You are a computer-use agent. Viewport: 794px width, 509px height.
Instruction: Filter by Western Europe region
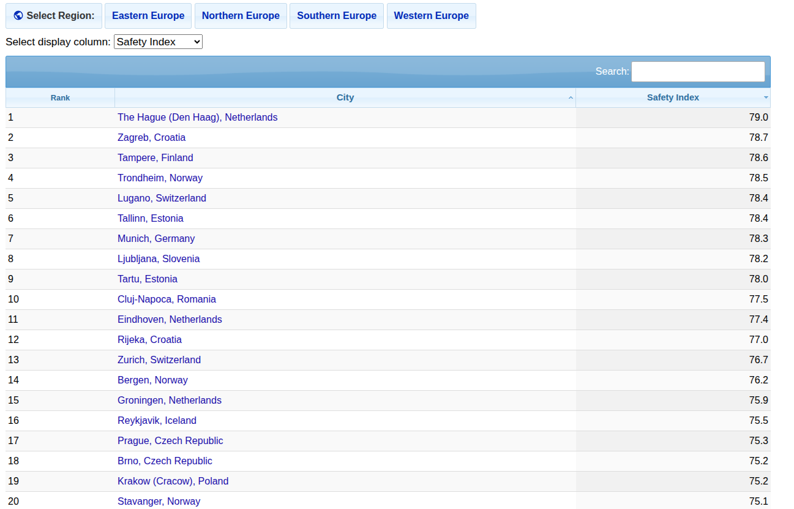click(431, 16)
